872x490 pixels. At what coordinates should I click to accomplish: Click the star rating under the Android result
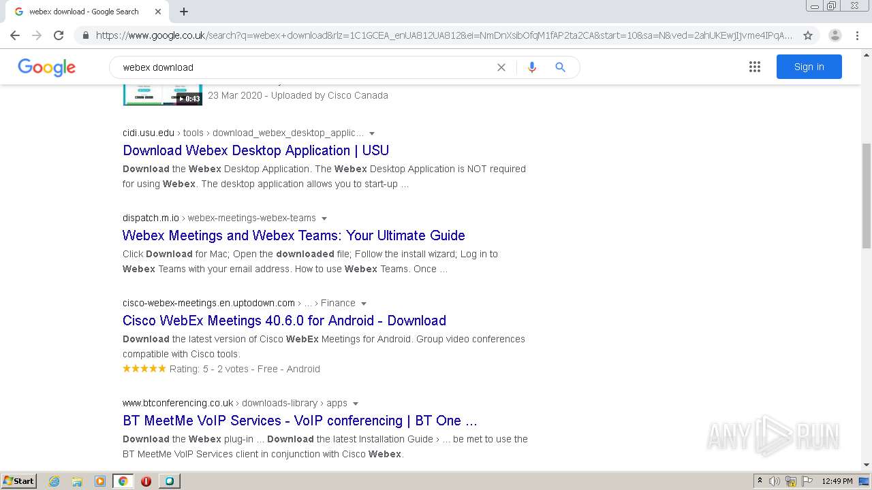coord(144,369)
